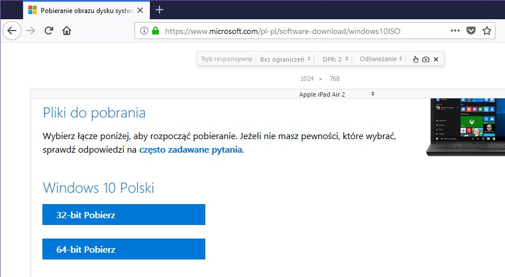Toggle touch simulation hand icon
This screenshot has height=277, width=505.
[x=416, y=59]
